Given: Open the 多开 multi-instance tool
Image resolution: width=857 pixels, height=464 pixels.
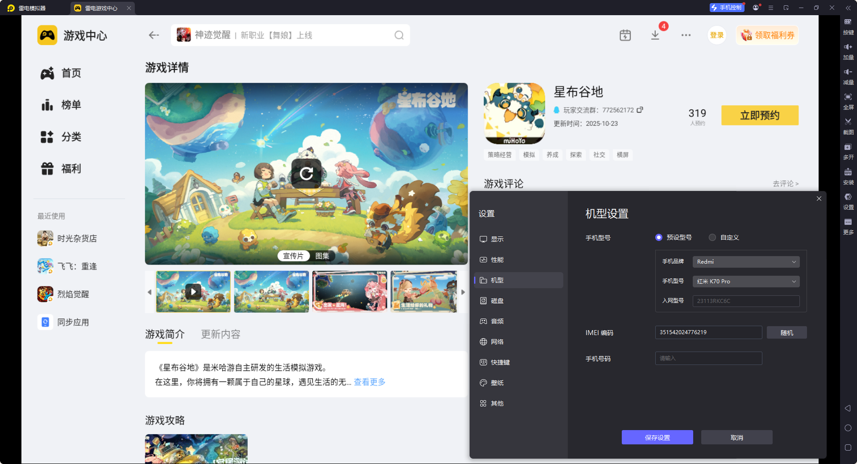Looking at the screenshot, I should pyautogui.click(x=848, y=151).
